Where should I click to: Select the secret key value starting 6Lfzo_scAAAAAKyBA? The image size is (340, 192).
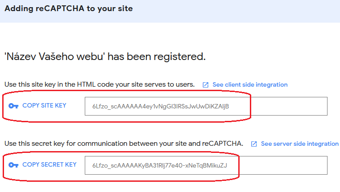(160, 165)
